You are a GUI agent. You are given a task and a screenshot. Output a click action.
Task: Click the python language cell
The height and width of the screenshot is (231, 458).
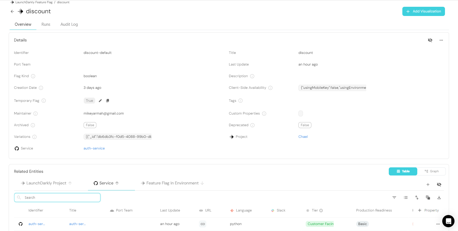pos(236,224)
